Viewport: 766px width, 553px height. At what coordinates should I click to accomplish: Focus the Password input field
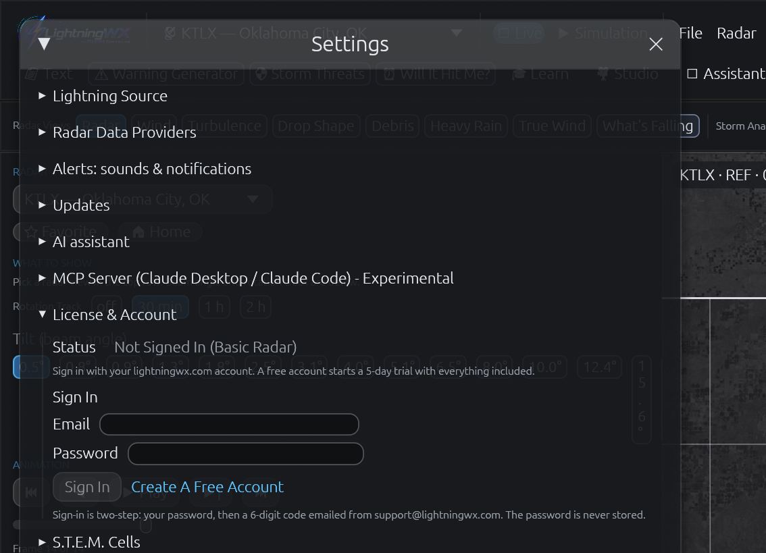[x=246, y=453]
